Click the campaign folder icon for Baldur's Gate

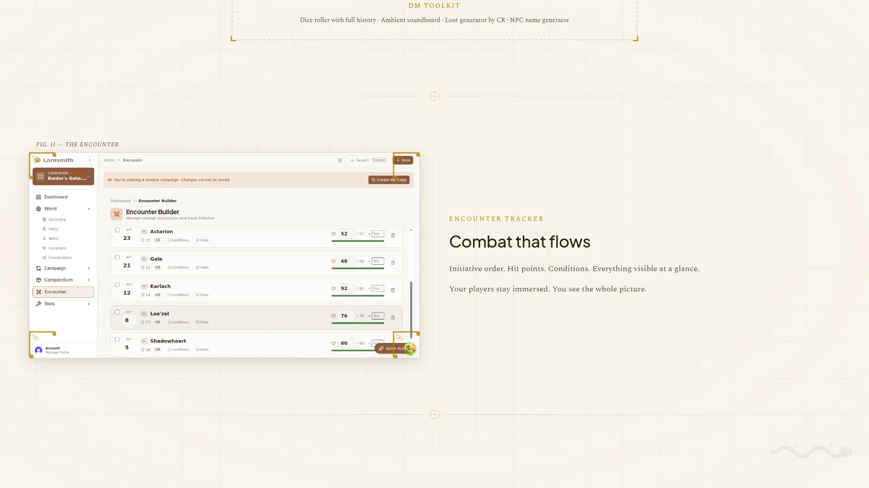pyautogui.click(x=40, y=176)
